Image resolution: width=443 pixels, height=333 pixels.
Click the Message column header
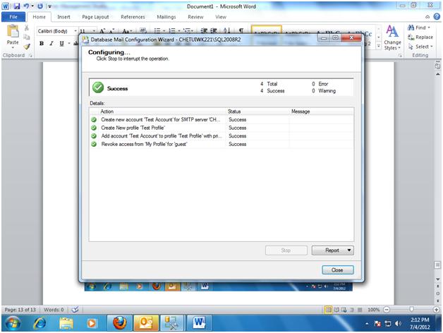[x=321, y=111]
